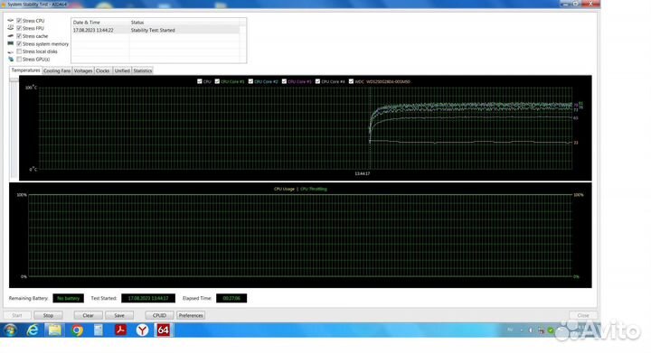Open the Statistics tab
Screen dimensions: 651x353
point(143,70)
